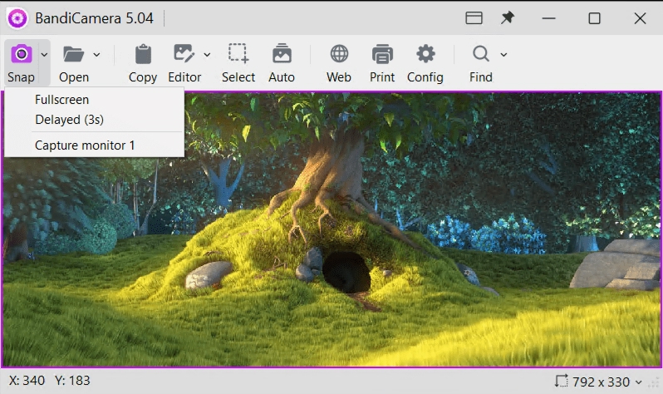This screenshot has height=394, width=663.
Task: Open the Find dropdown arrow
Action: tap(503, 55)
